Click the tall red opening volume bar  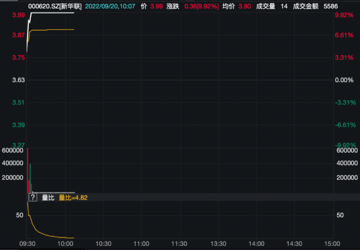28,171
